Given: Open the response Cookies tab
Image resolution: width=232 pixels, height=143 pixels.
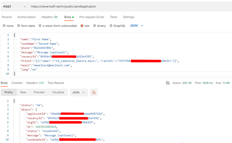Looking at the screenshot, I should pyautogui.click(x=17, y=83).
